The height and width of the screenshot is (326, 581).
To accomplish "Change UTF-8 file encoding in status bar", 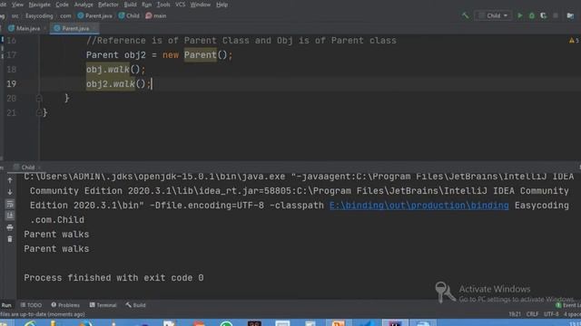I will (551, 314).
